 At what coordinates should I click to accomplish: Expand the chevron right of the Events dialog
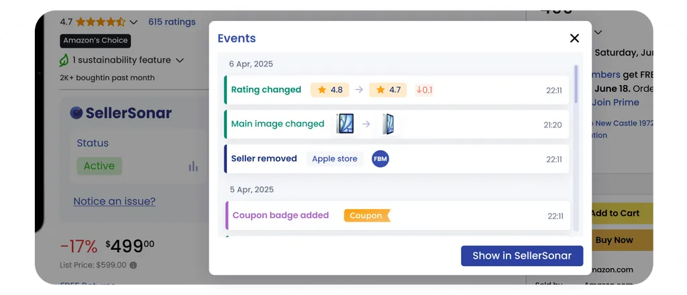(x=598, y=32)
